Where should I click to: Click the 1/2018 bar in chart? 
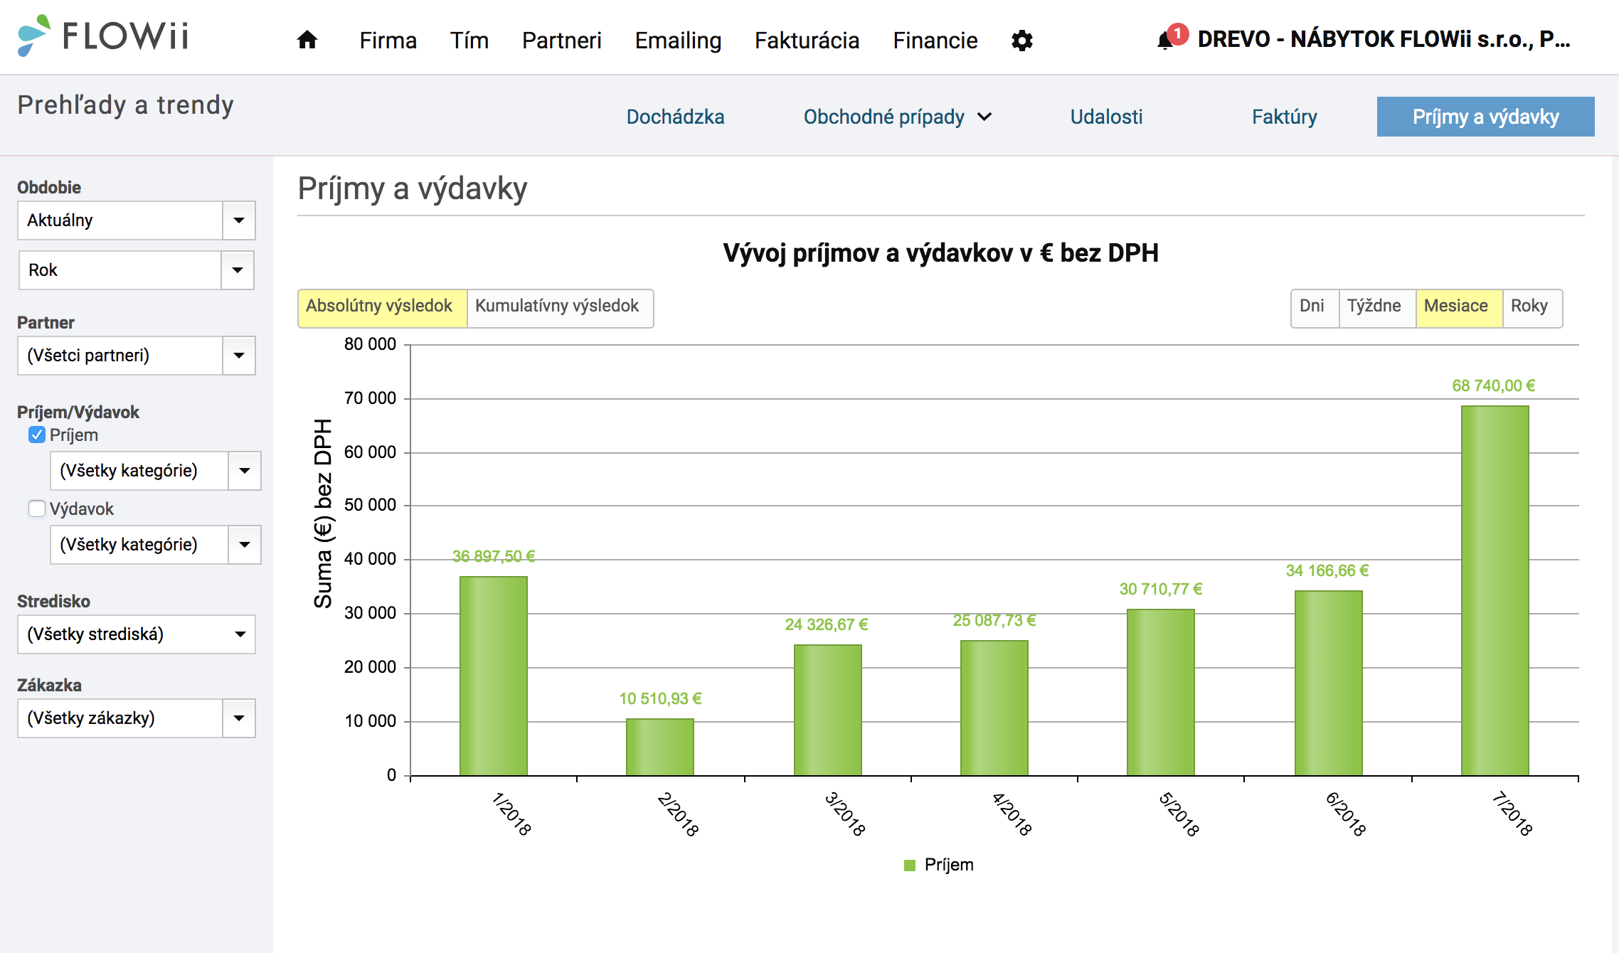tap(494, 676)
